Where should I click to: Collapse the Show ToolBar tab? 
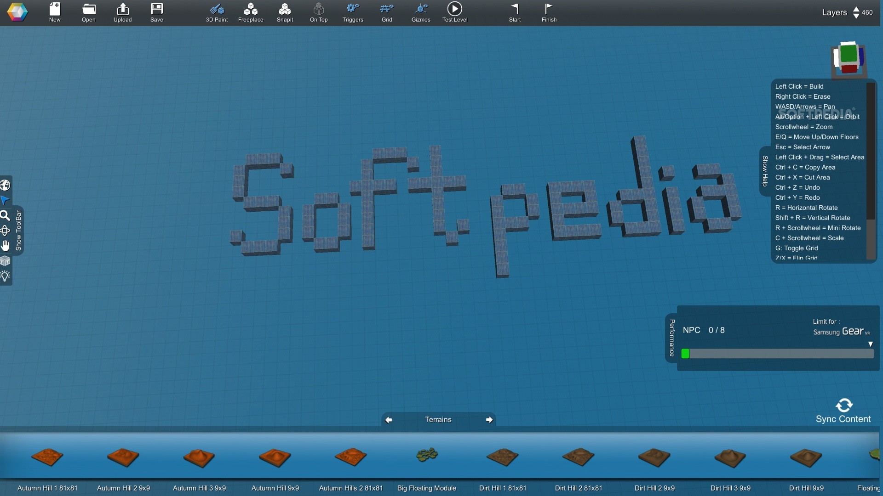(18, 230)
